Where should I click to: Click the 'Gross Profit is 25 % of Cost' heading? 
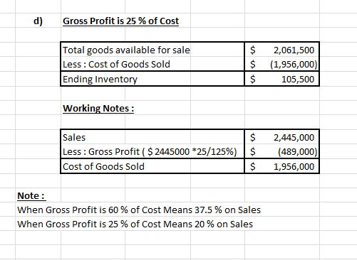pos(120,21)
